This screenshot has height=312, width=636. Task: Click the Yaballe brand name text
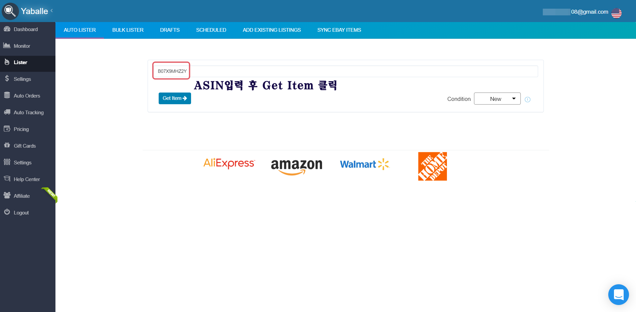pos(34,11)
